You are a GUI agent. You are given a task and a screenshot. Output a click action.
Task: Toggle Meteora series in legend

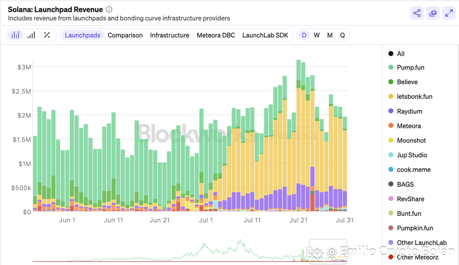click(404, 126)
